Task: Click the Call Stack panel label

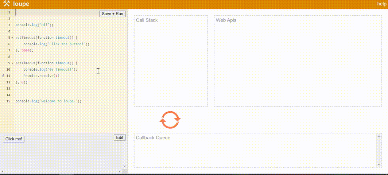Action: coord(147,20)
